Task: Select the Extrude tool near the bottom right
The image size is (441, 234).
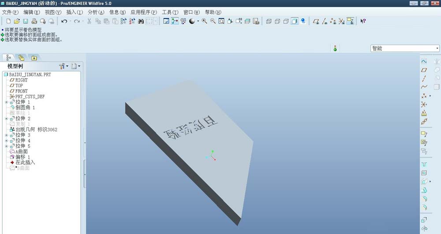Action: [424, 220]
